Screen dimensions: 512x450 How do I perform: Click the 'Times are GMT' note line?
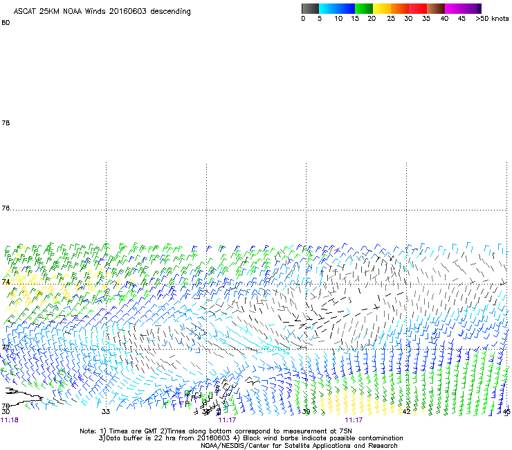tap(216, 431)
